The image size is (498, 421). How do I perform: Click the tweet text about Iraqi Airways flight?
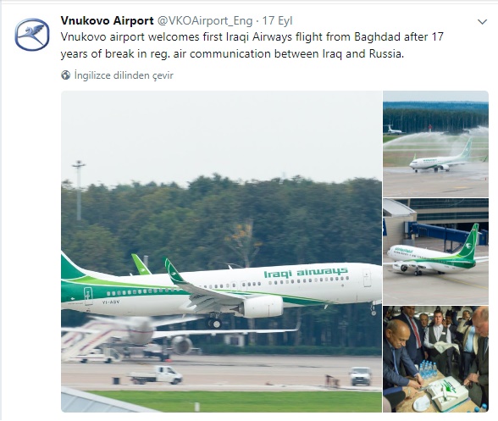click(x=252, y=45)
